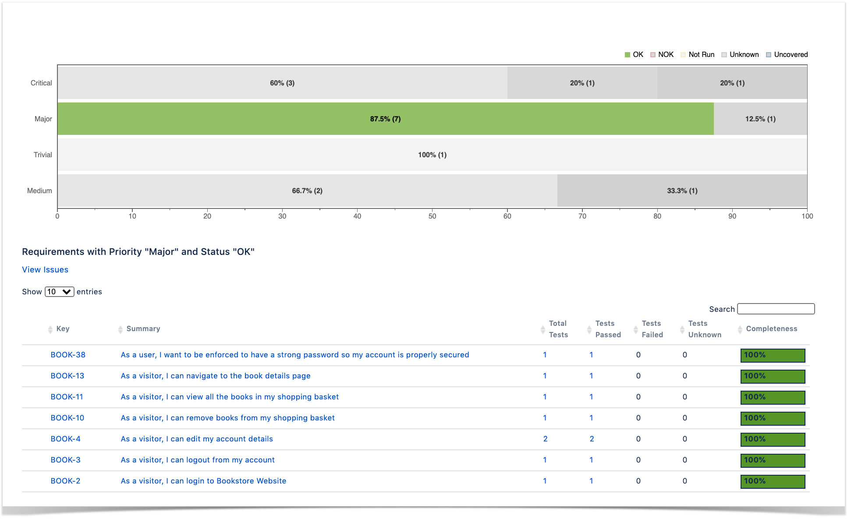Open issue BOOK-2
851x519 pixels.
(66, 481)
